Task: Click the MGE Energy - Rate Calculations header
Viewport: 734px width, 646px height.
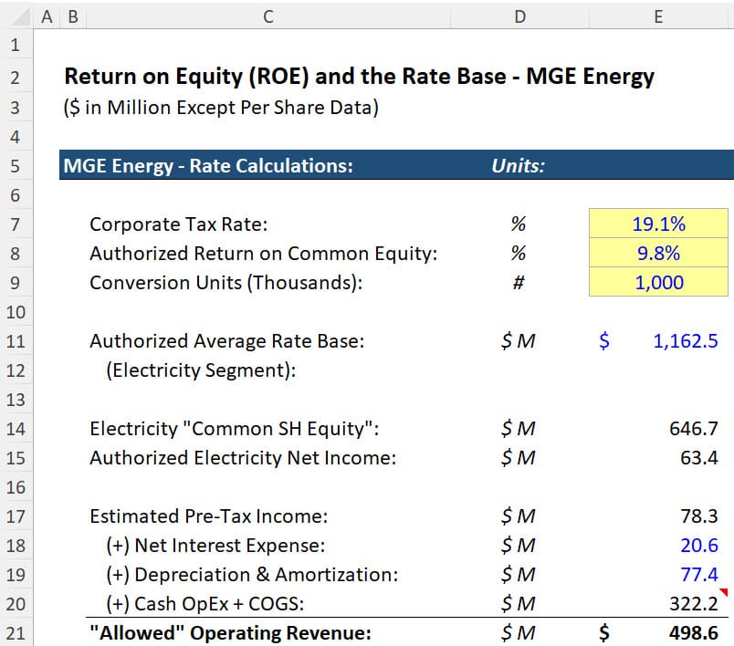Action: pyautogui.click(x=208, y=166)
